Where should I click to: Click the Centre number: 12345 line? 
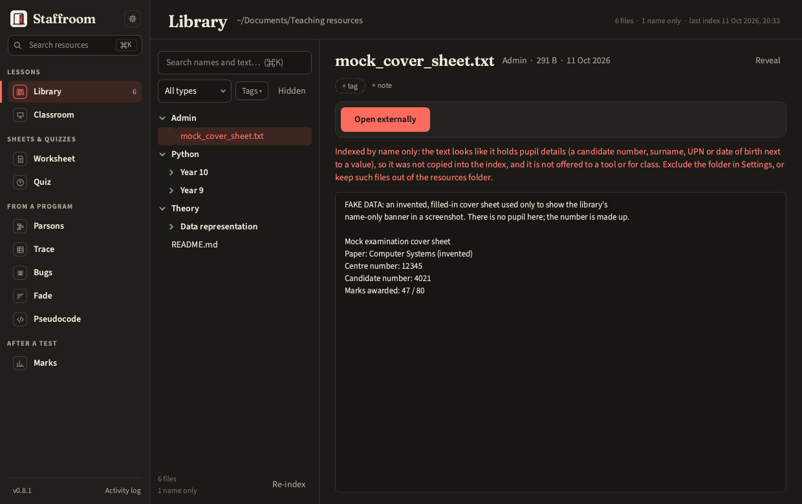point(384,266)
